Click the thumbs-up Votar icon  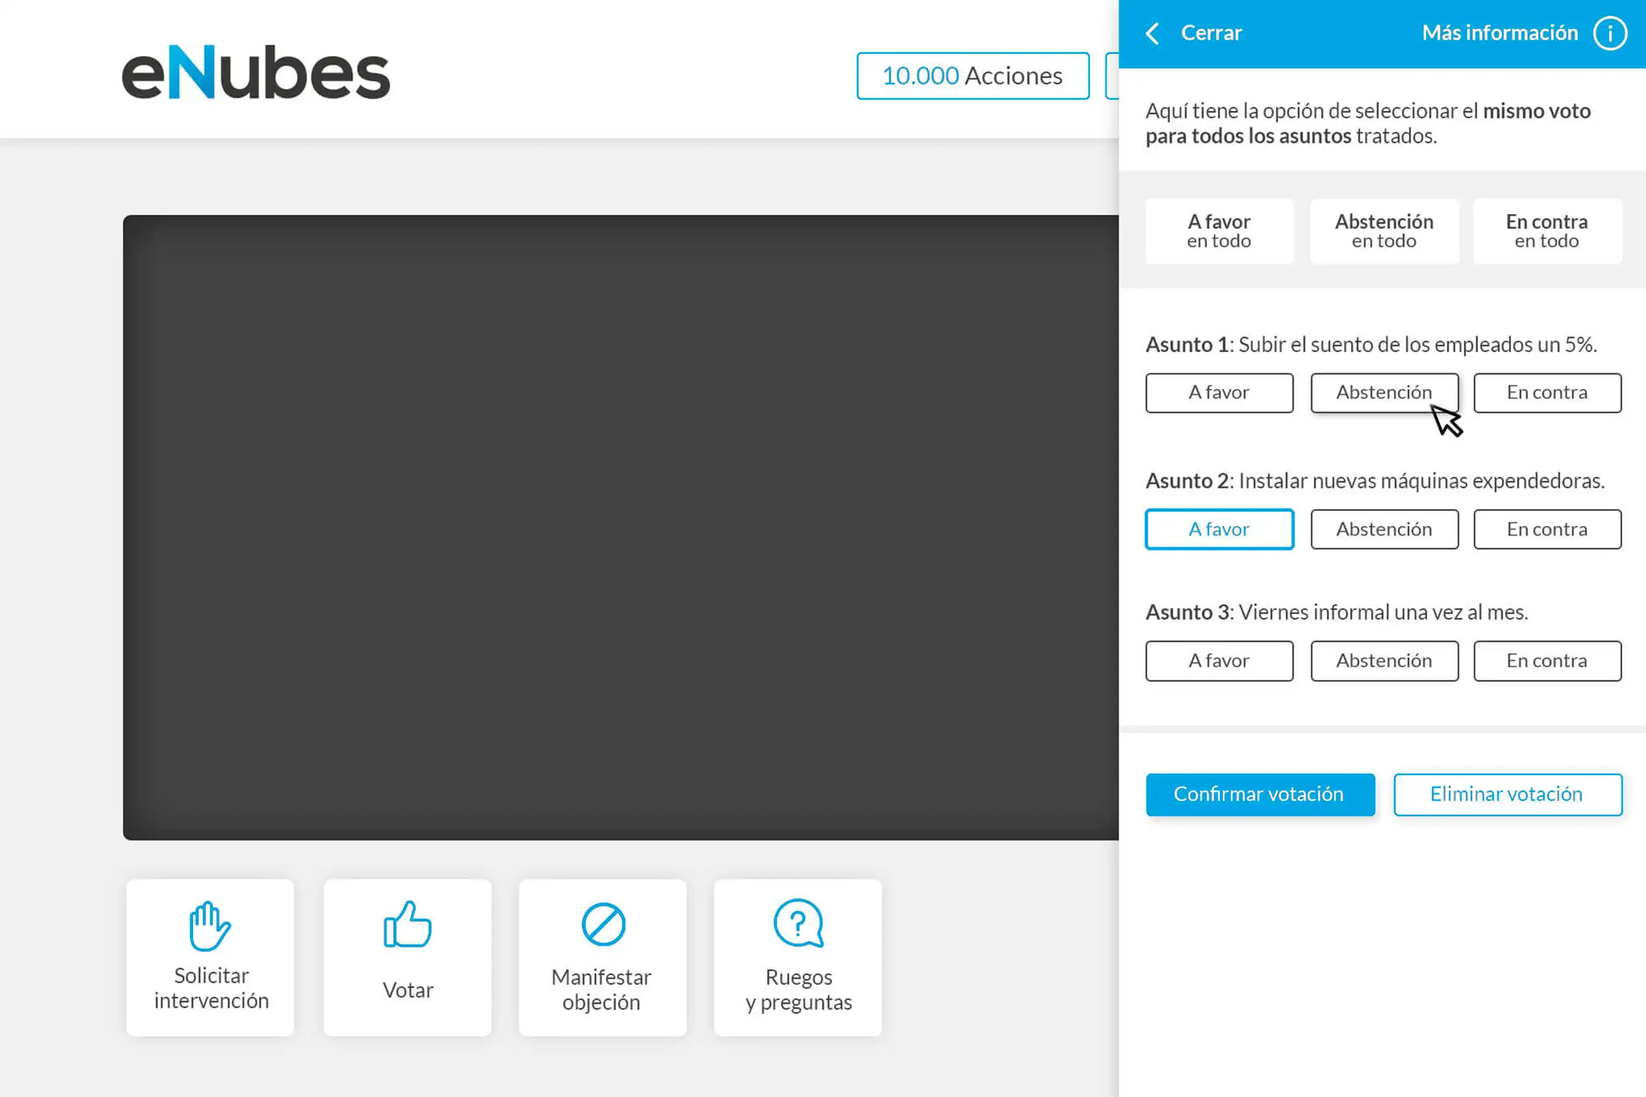coord(408,924)
